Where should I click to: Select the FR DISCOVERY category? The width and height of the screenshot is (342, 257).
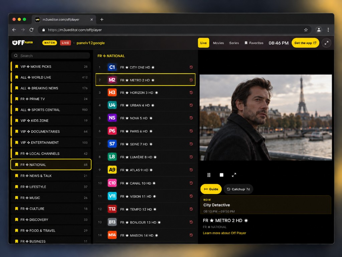click(51, 220)
